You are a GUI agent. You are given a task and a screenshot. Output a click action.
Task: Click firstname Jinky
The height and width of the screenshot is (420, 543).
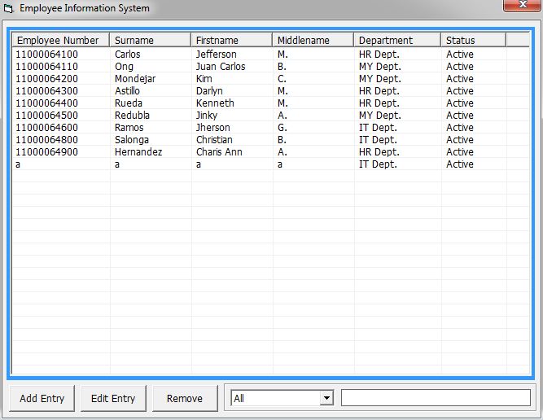207,116
